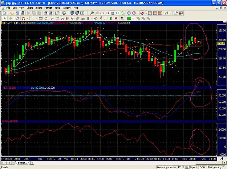Open the Tools menu
The width and height of the screenshot is (227, 169).
[57, 8]
